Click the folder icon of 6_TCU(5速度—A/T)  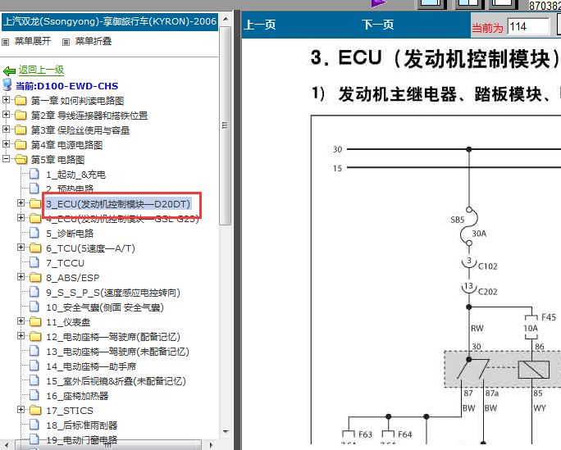[x=35, y=248]
